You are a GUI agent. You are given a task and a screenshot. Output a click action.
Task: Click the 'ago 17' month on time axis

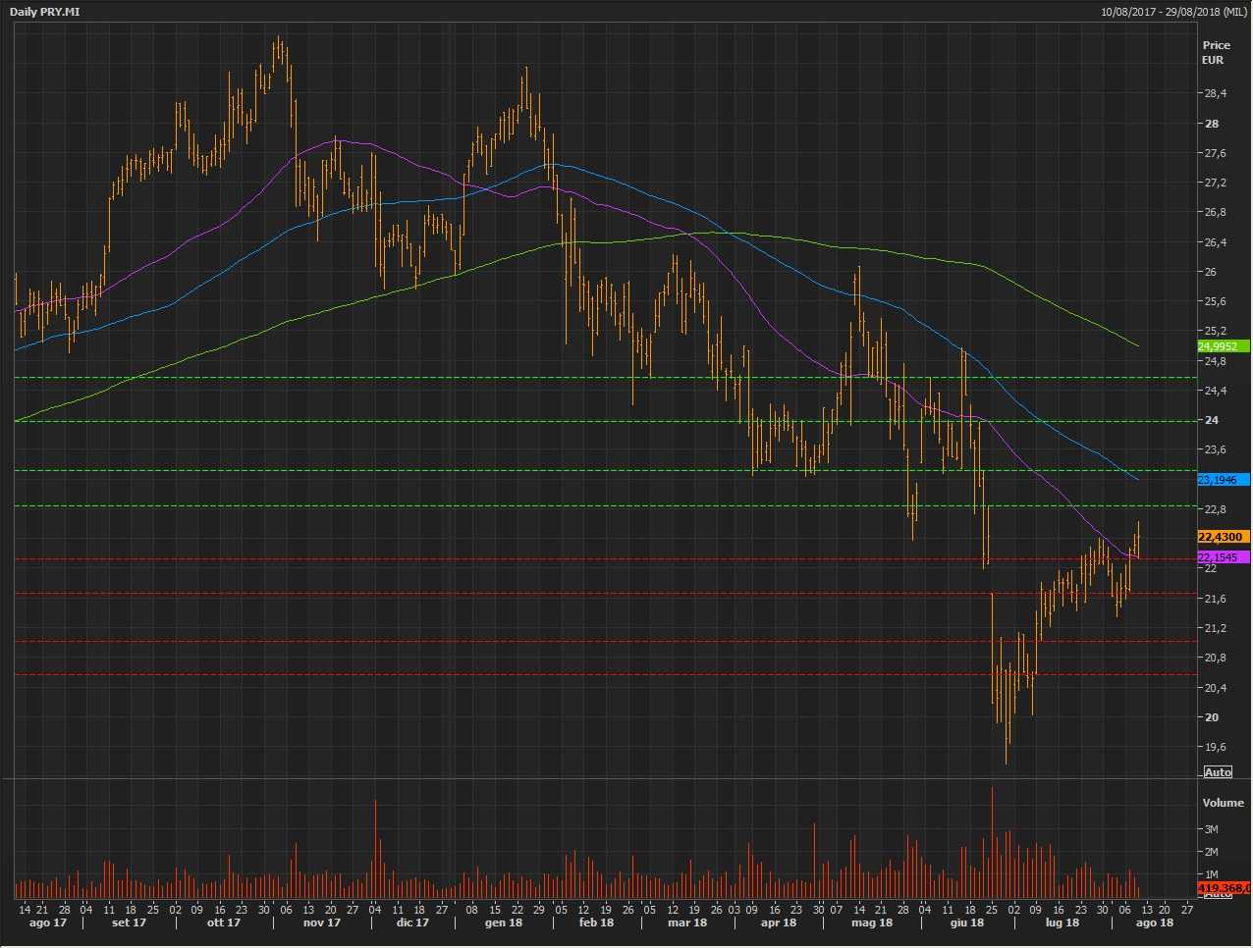48,922
